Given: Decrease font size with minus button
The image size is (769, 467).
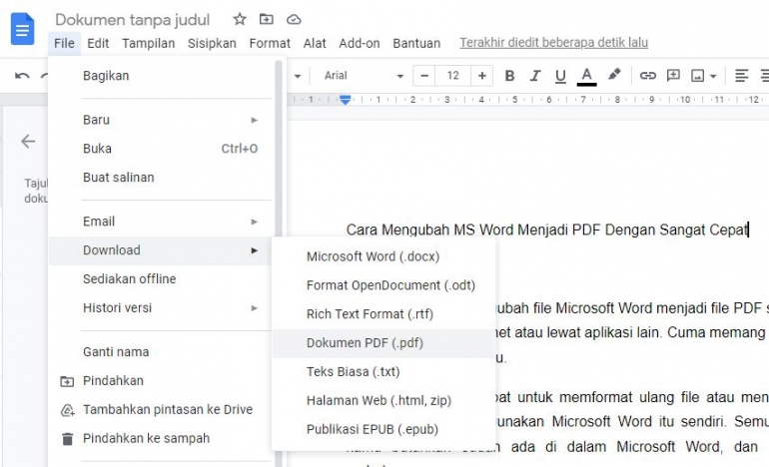Looking at the screenshot, I should coord(424,76).
